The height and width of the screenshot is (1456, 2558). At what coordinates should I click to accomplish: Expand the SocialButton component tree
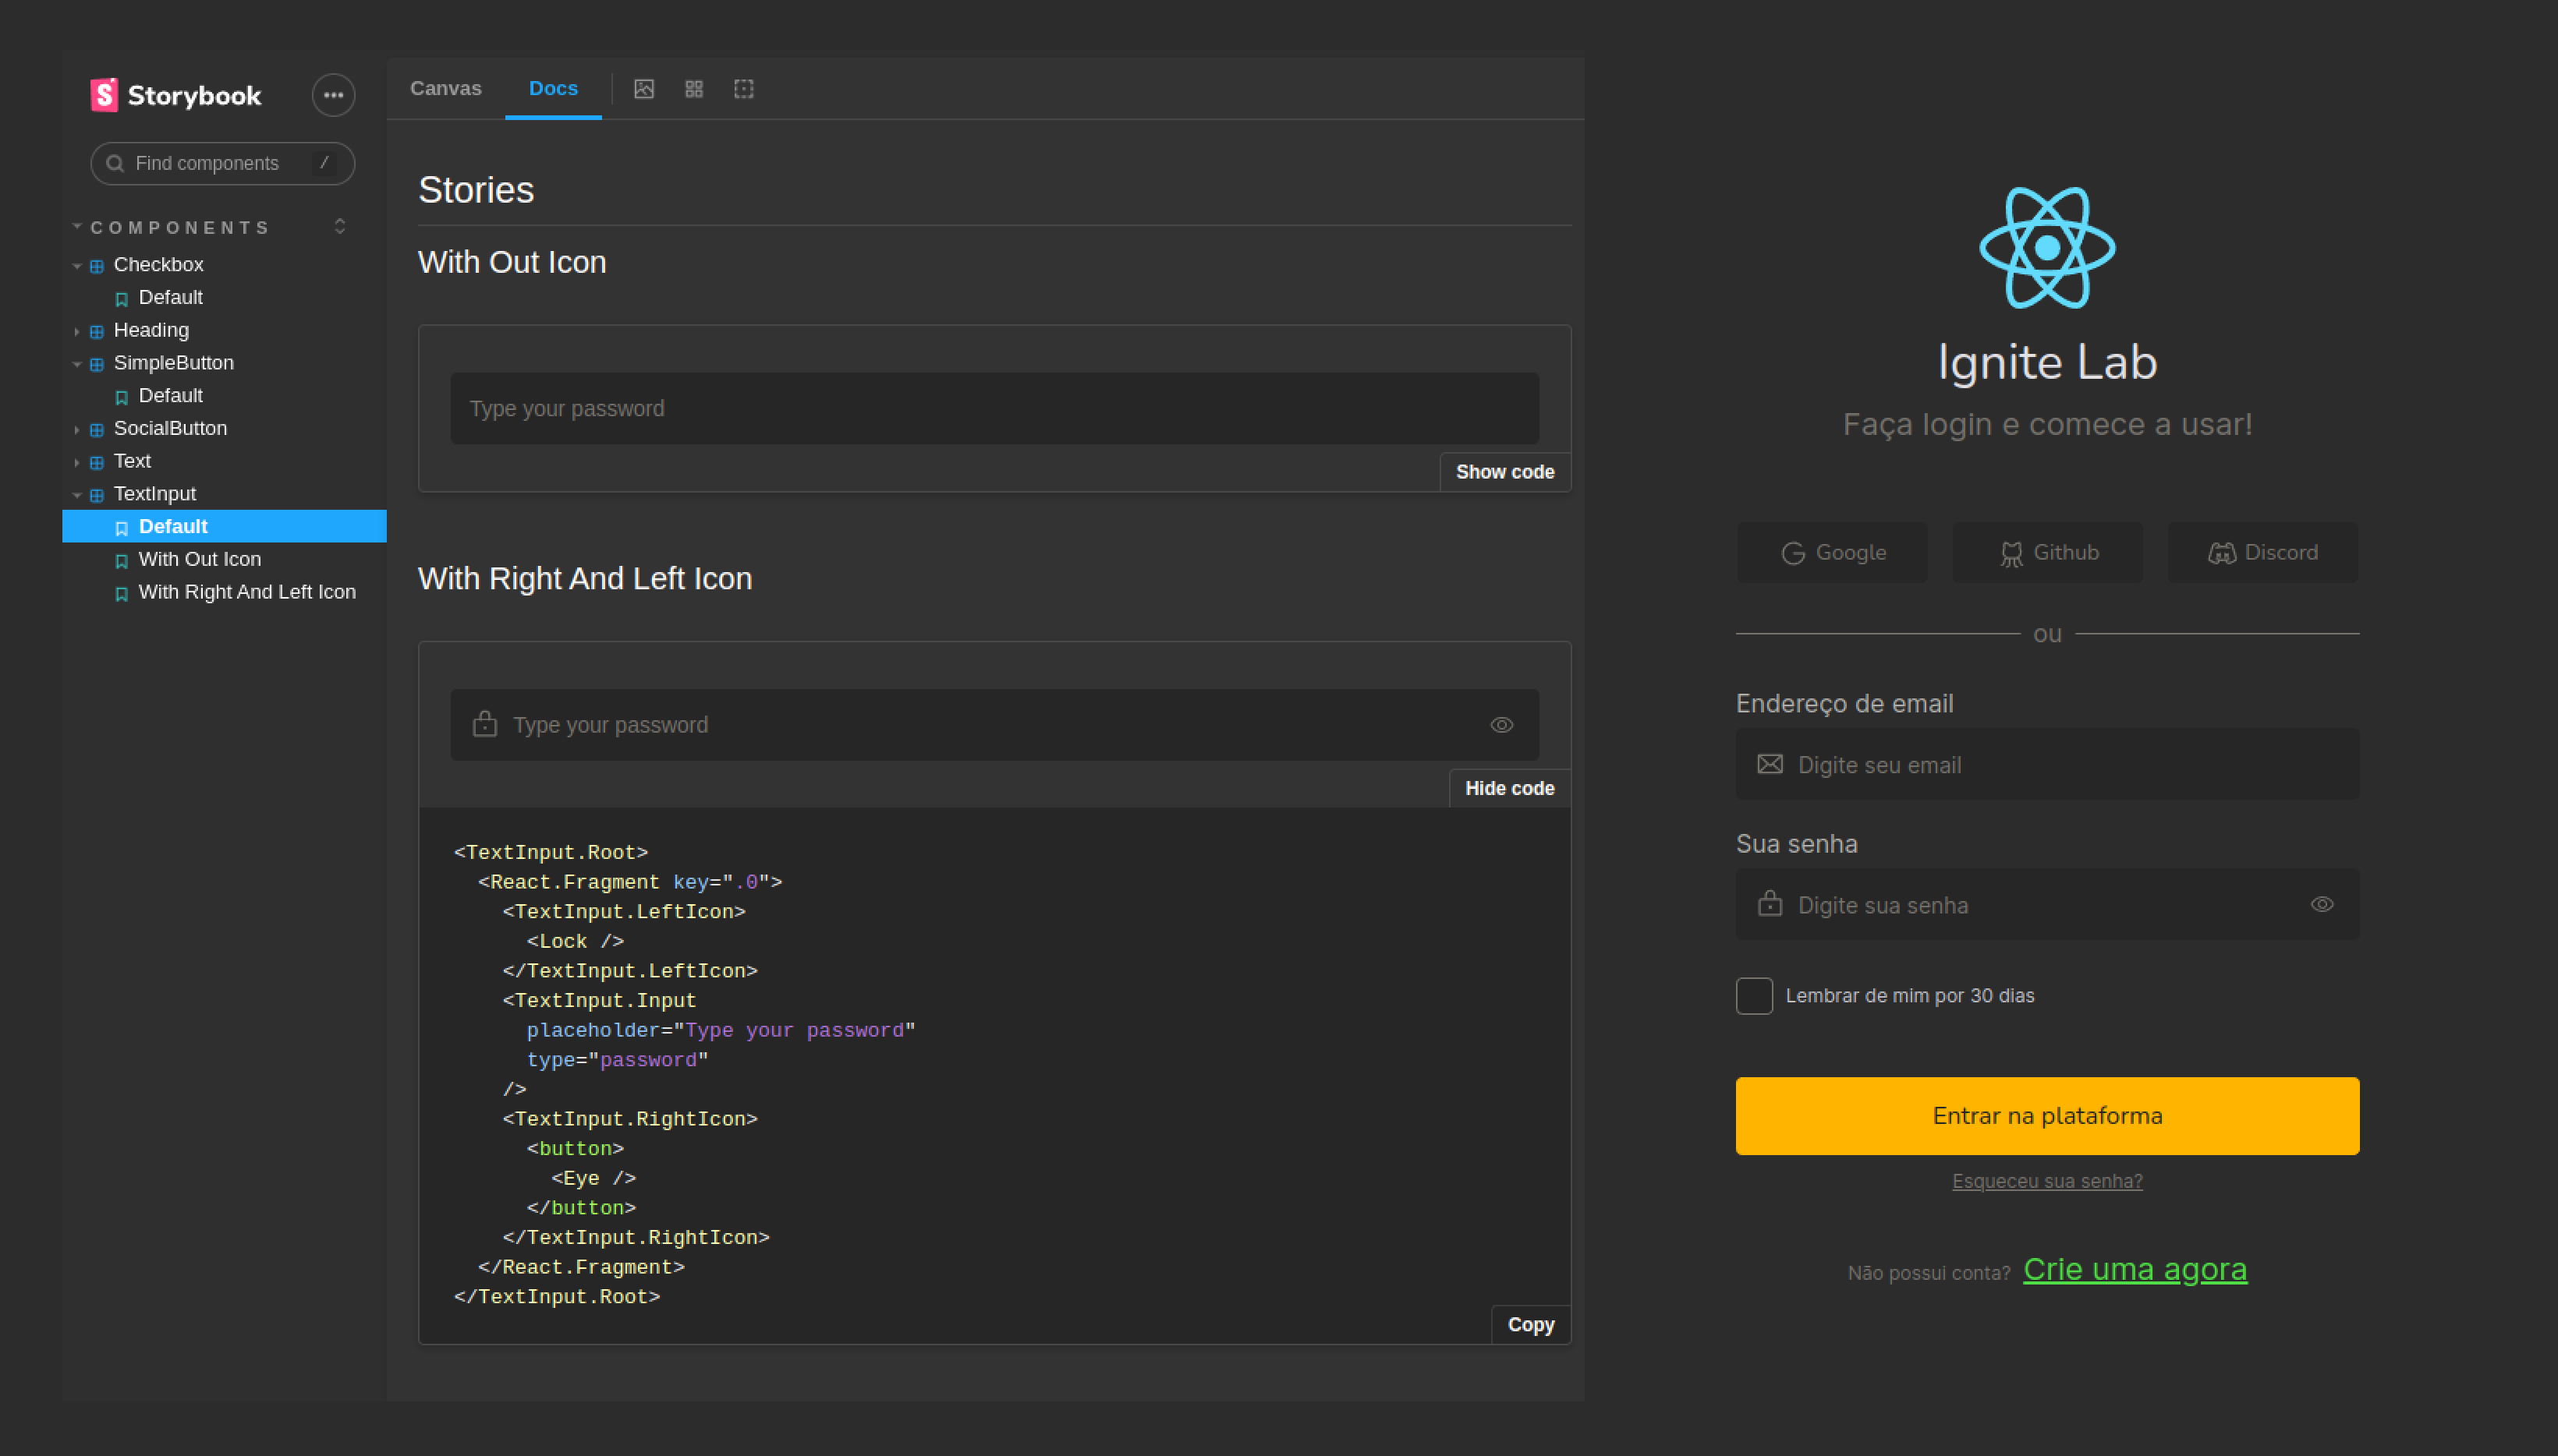[77, 429]
